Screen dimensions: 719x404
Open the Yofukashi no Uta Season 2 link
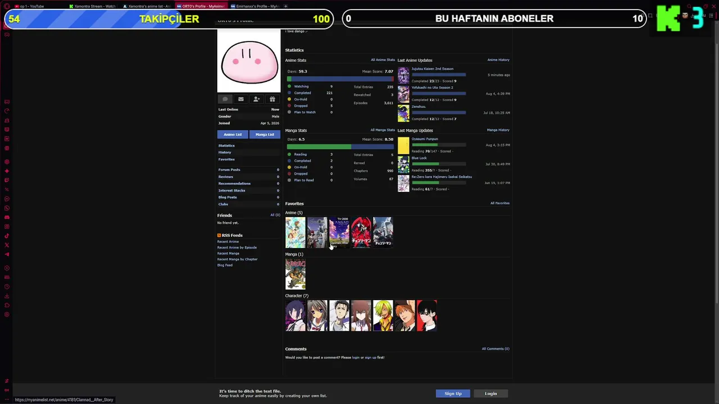tap(433, 88)
